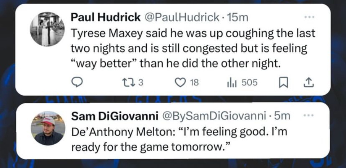Image resolution: width=346 pixels, height=168 pixels.
Task: Click the 15m timestamp
Action: pos(235,17)
